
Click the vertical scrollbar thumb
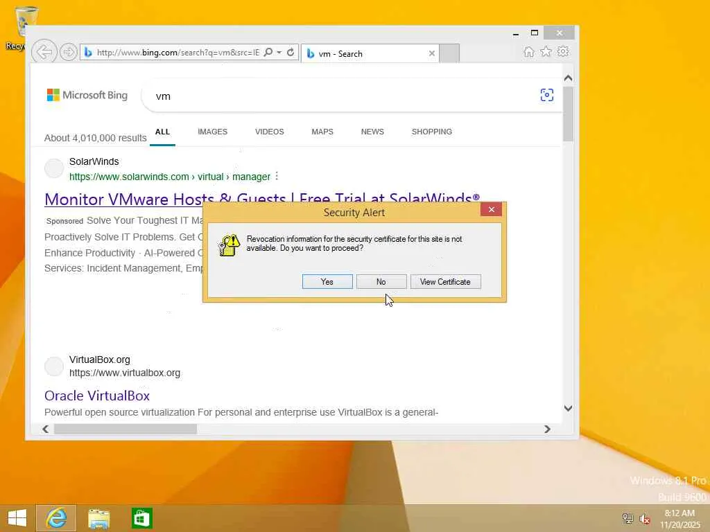coord(569,114)
